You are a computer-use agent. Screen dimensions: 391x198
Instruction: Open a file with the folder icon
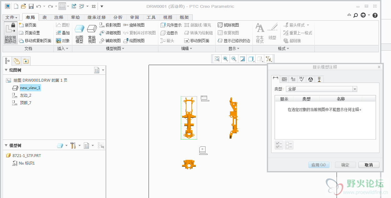click(x=23, y=6)
